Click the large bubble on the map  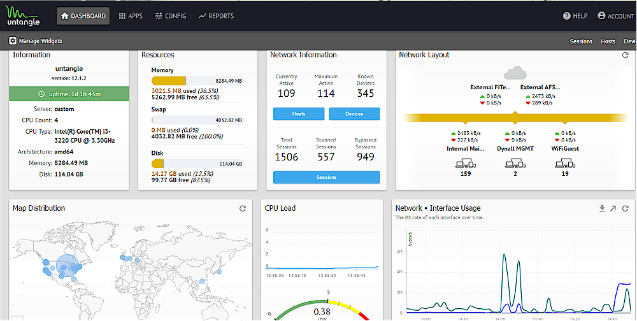68,266
